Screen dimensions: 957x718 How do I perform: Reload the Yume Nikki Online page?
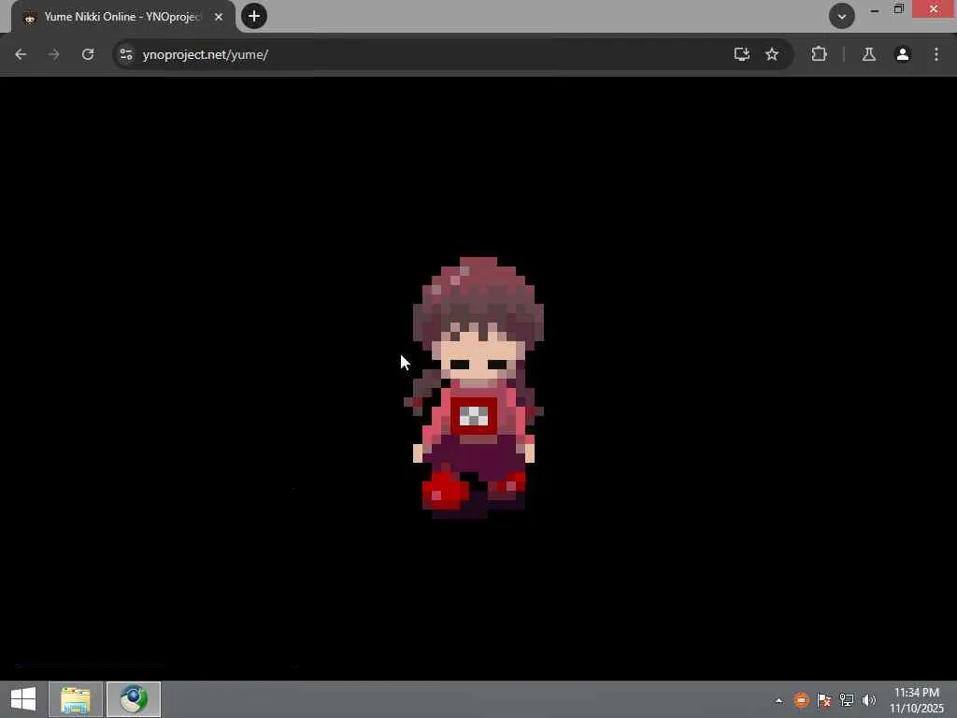click(88, 54)
